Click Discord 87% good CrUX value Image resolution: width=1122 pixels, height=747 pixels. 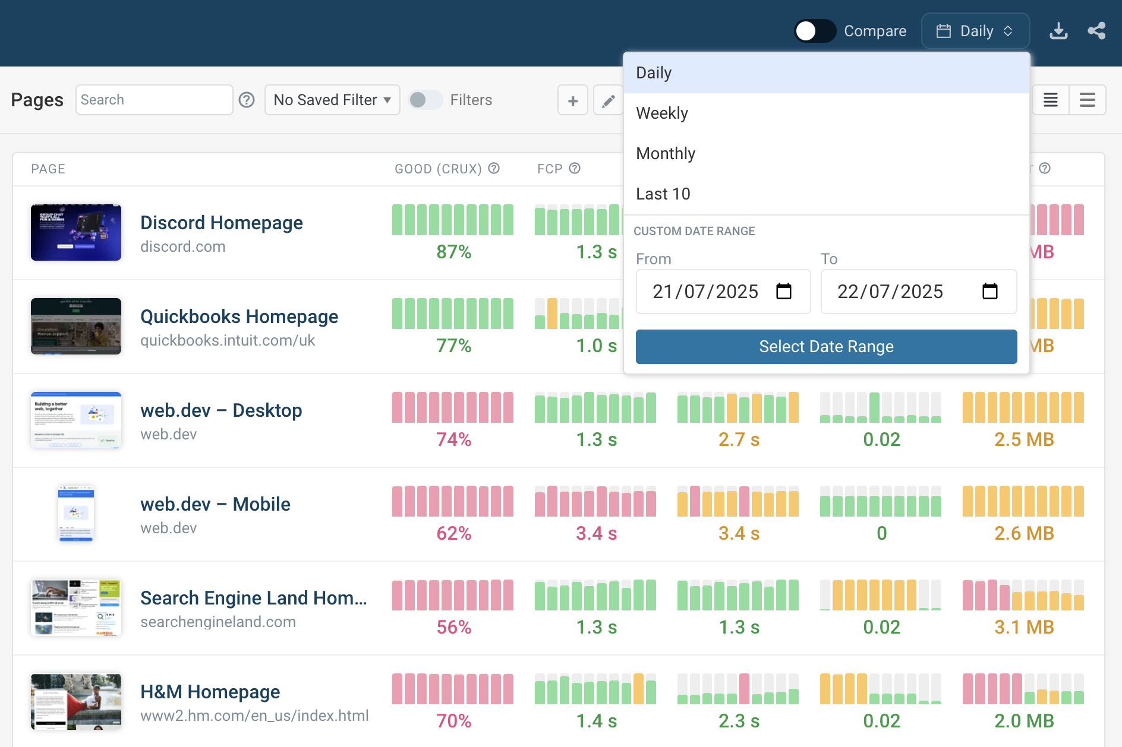point(454,252)
